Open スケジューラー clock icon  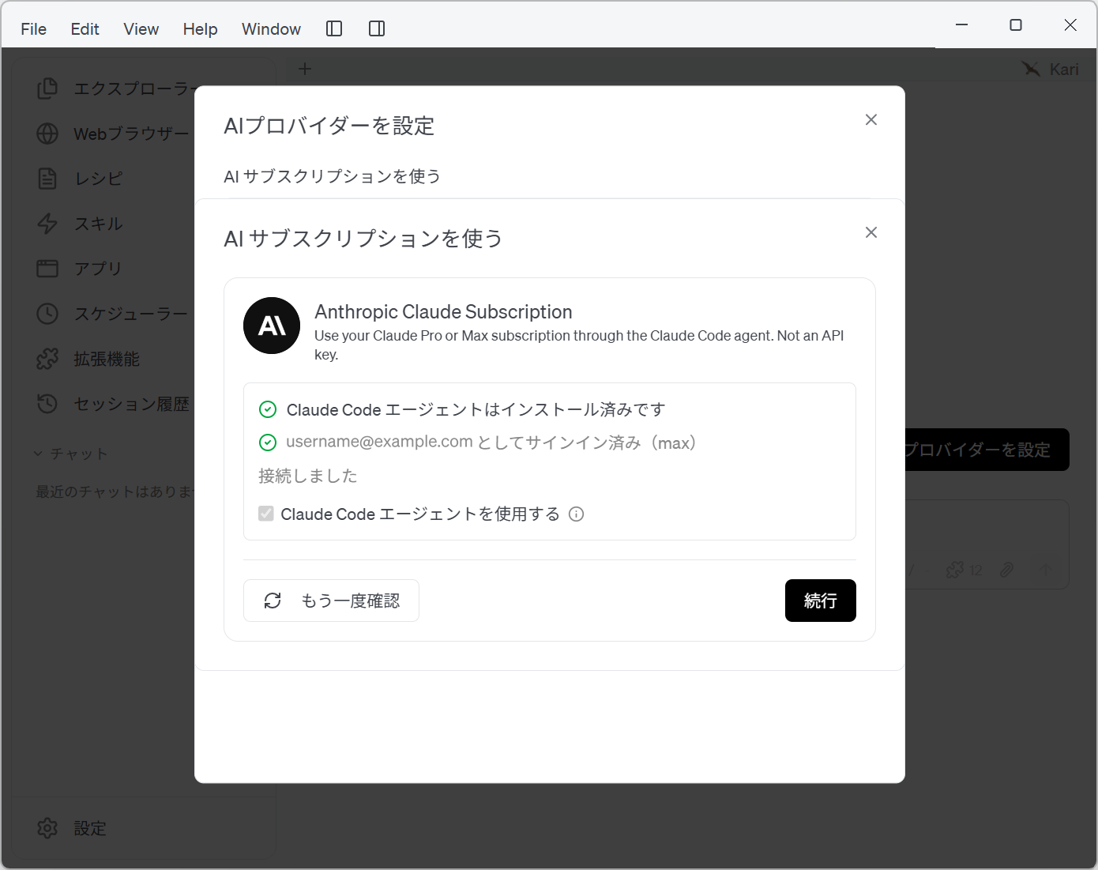(47, 314)
